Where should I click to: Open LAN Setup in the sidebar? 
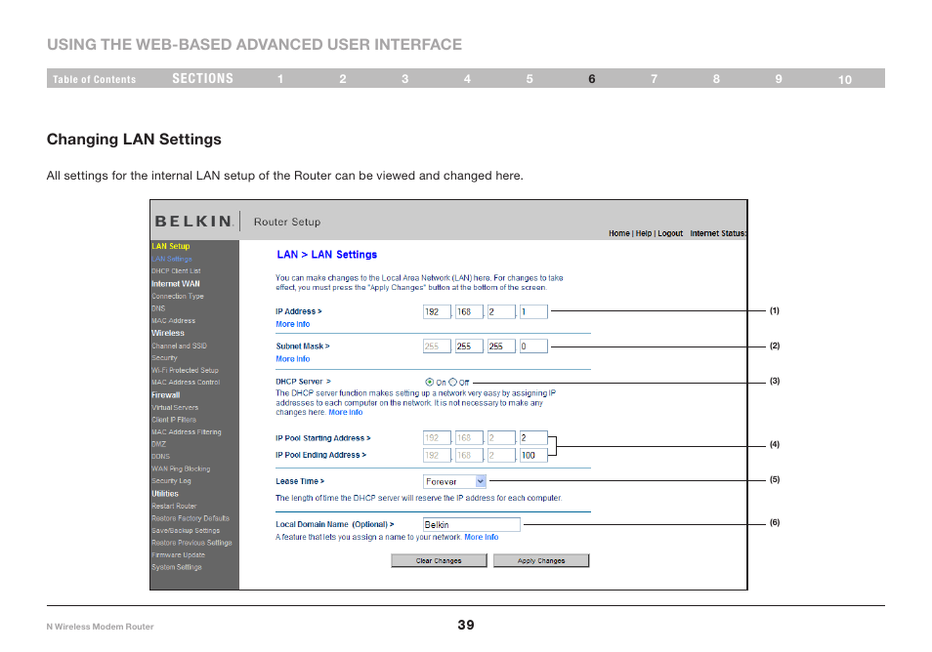[171, 246]
